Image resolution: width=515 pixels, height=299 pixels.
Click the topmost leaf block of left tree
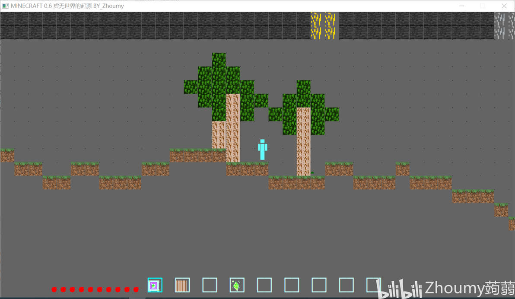(x=219, y=60)
